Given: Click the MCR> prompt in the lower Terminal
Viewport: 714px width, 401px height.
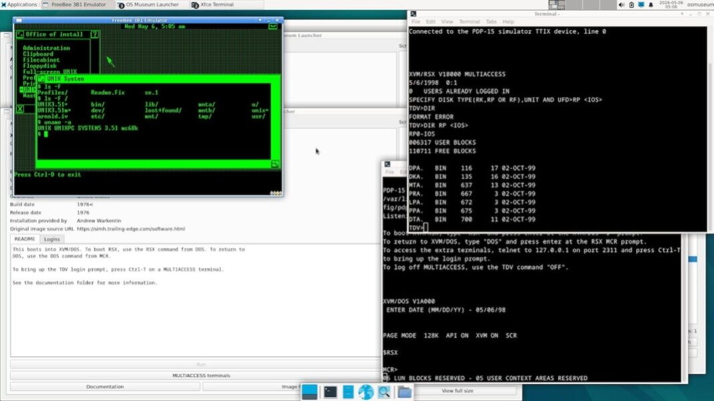Looking at the screenshot, I should point(390,370).
